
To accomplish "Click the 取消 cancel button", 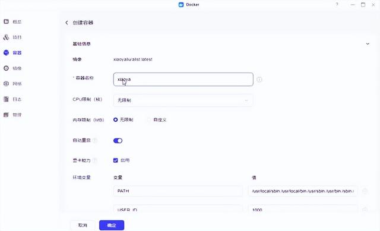I will pyautogui.click(x=83, y=225).
